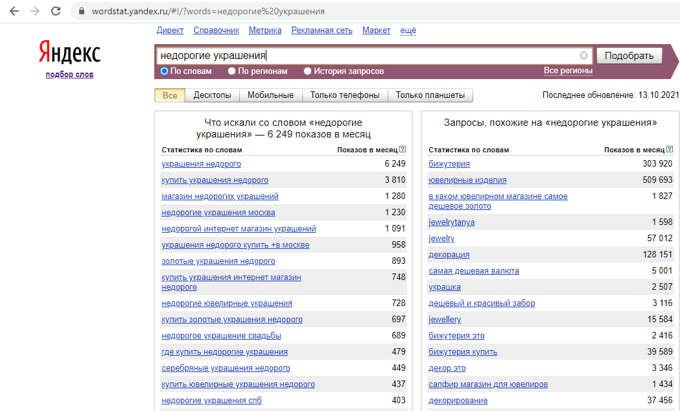Open the 'Все регионы' region selector
The width and height of the screenshot is (680, 411).
[x=568, y=71]
